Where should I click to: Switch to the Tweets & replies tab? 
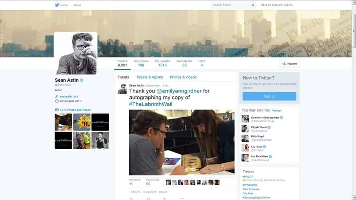coord(149,77)
